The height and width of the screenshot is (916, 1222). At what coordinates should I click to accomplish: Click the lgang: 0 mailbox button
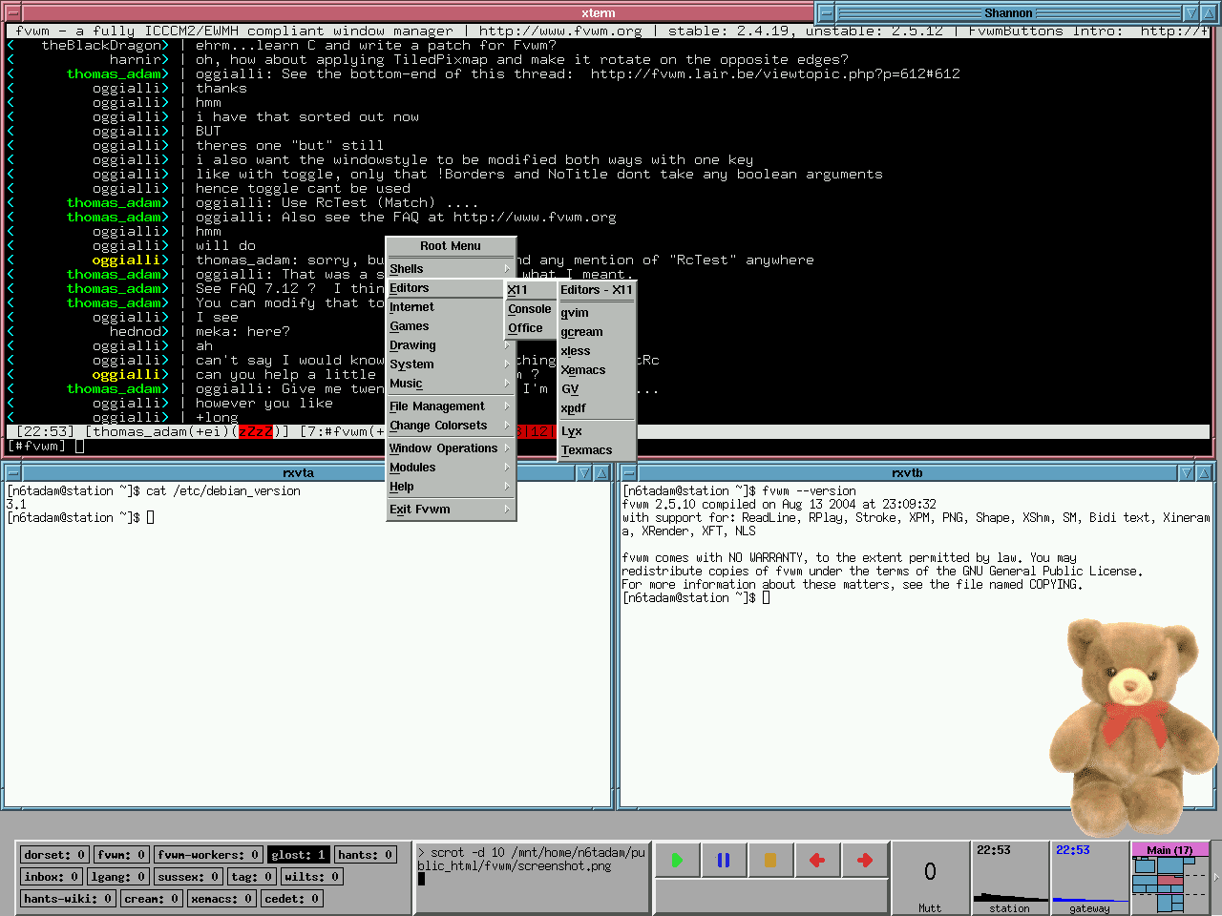[118, 877]
